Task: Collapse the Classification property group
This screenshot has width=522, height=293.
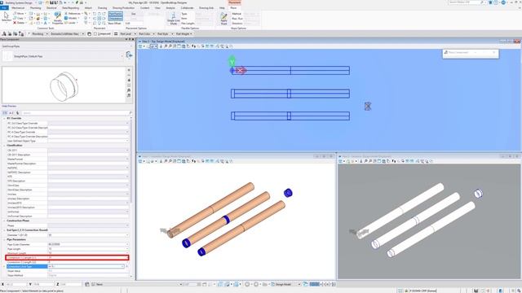Action: tap(4, 146)
